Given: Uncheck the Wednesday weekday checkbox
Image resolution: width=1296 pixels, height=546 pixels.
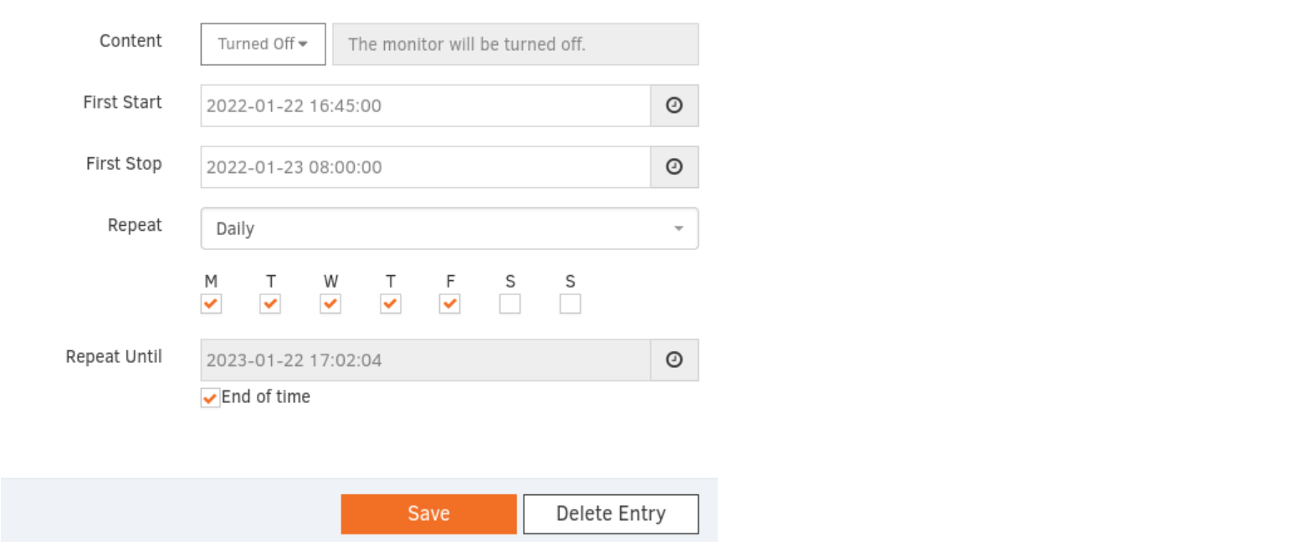Looking at the screenshot, I should click(330, 304).
